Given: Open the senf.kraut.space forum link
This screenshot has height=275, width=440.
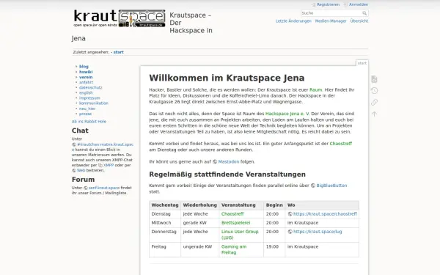Looking at the screenshot, I should (104, 188).
